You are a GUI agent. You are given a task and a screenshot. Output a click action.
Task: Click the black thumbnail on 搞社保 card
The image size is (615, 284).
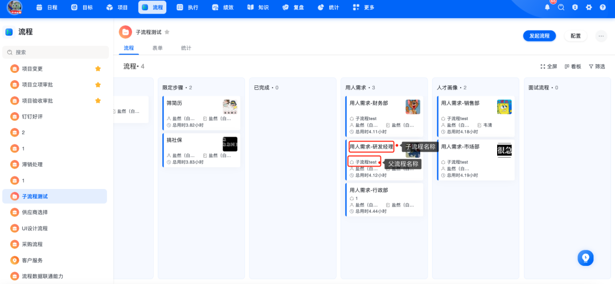coord(230,144)
